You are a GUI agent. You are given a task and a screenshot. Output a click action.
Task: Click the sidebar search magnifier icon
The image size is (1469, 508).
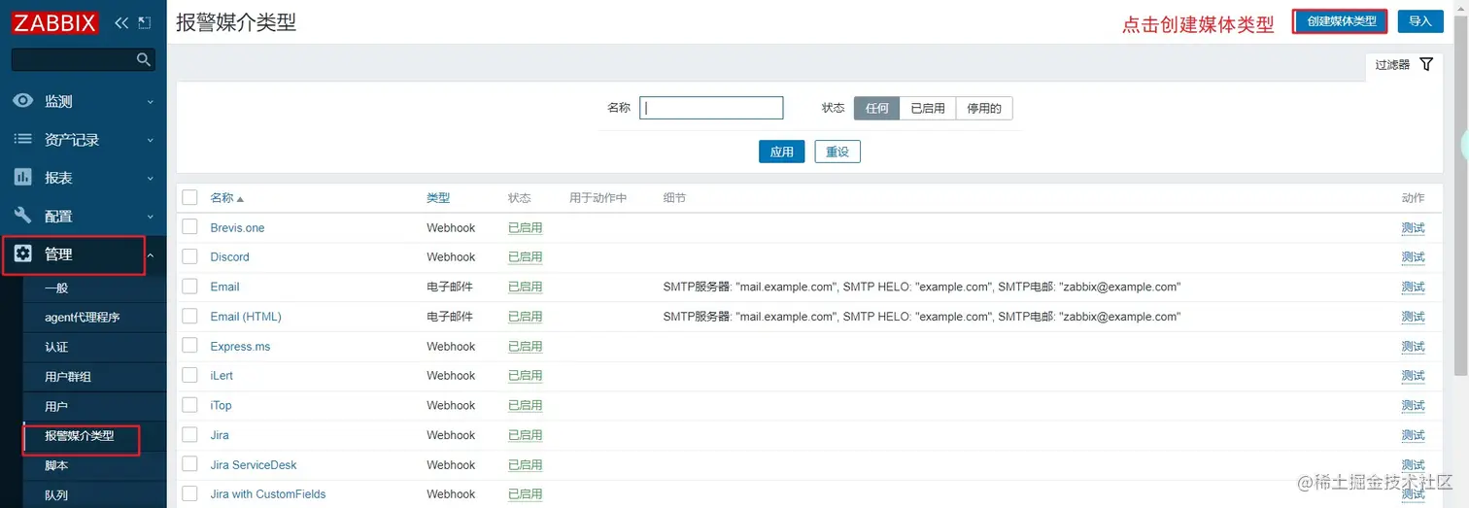pyautogui.click(x=144, y=60)
